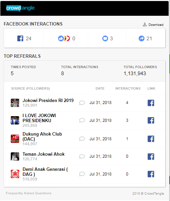
Task: Show post message for Teman Jokowi Ahok
Action: [x=82, y=156]
